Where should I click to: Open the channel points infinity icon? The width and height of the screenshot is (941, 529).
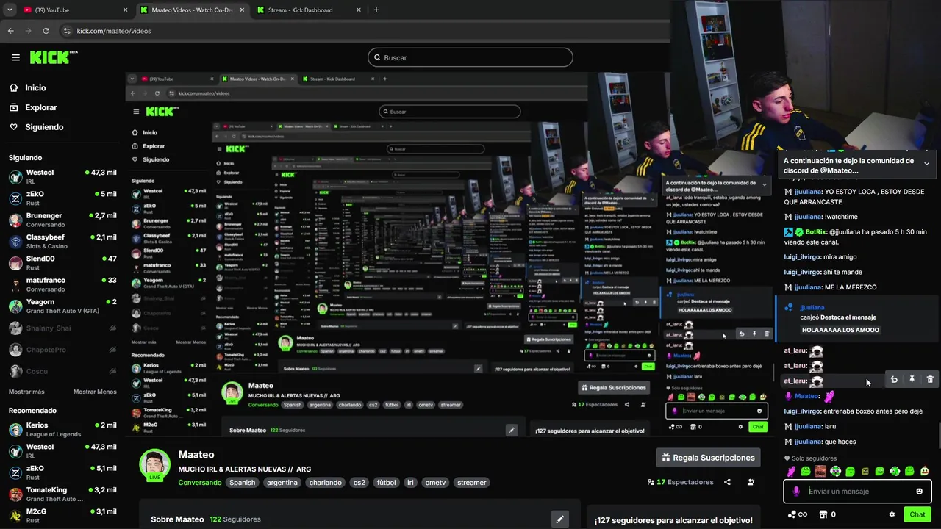click(x=797, y=514)
